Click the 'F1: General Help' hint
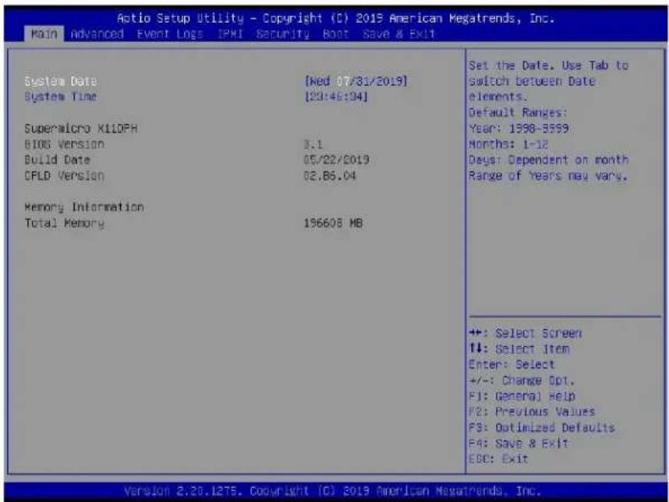This screenshot has width=669, height=502. [x=521, y=397]
